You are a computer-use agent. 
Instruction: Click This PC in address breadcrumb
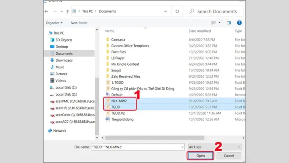[87, 11]
